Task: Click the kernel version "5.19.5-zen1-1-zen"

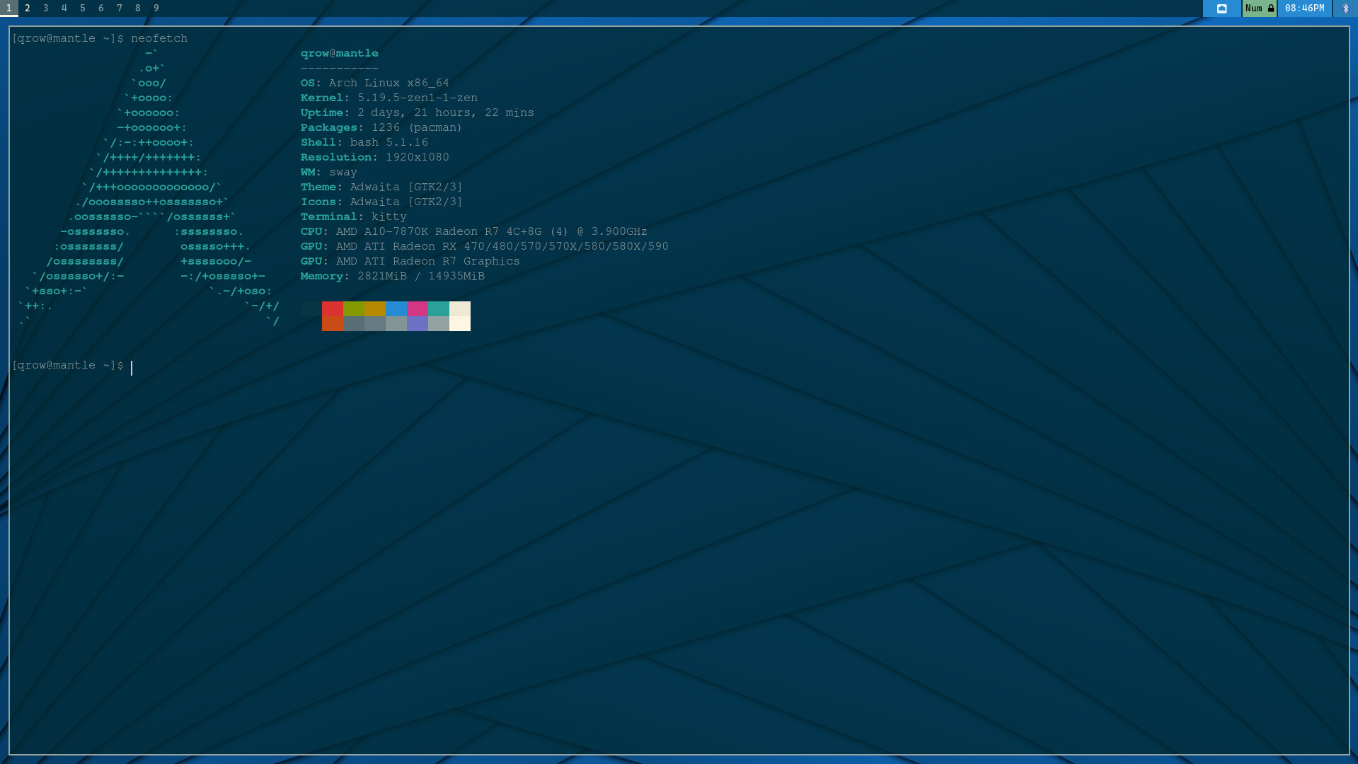Action: (x=418, y=98)
